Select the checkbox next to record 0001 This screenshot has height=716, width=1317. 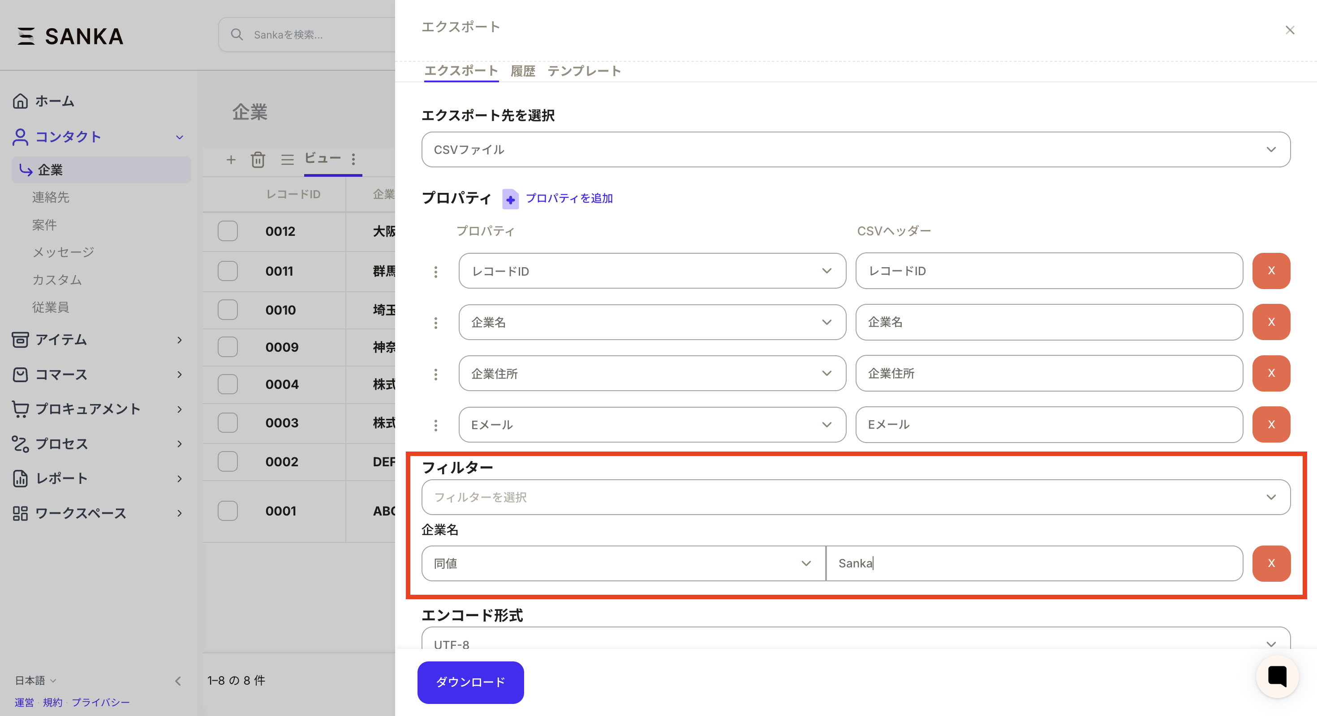click(x=228, y=511)
